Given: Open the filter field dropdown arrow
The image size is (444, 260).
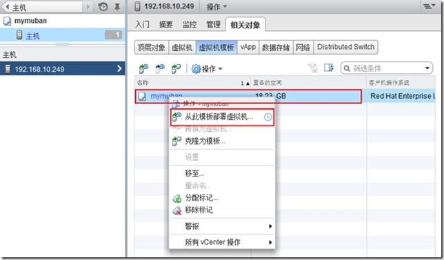Looking at the screenshot, I should tap(427, 68).
